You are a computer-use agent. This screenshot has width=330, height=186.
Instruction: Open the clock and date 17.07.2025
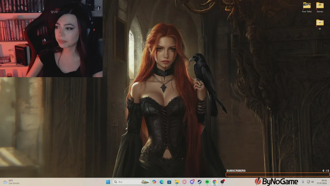click(x=322, y=182)
